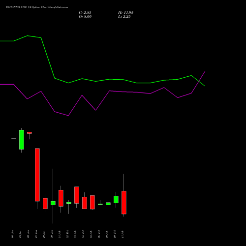Select the thin green 06 Feb candle
This screenshot has height=246, width=246.
click(100, 204)
